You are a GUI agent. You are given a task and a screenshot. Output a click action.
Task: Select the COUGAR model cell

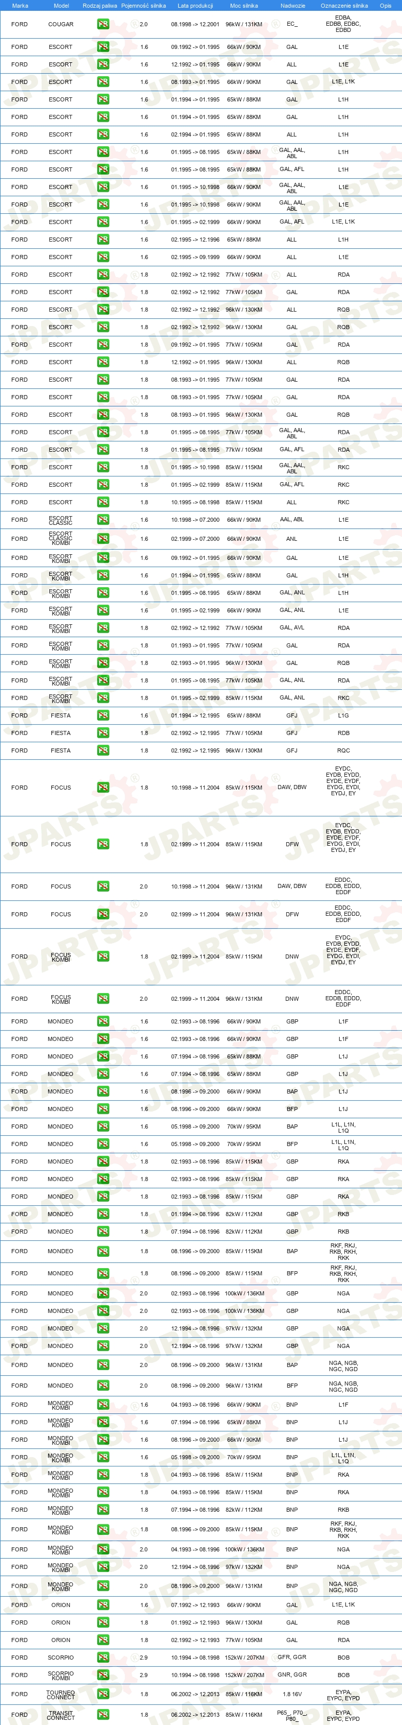(61, 24)
